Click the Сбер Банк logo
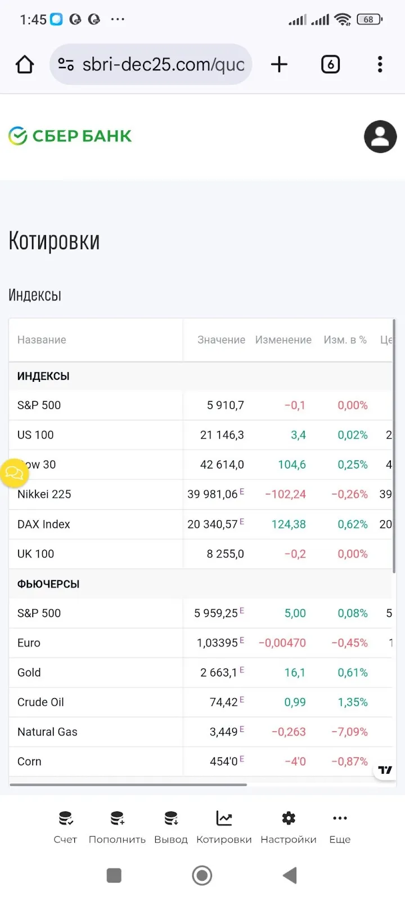This screenshot has width=405, height=901. (x=70, y=136)
